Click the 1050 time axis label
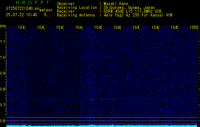This screenshot has height=127, width=200. [194, 27]
